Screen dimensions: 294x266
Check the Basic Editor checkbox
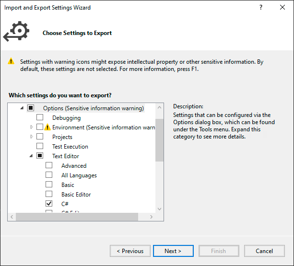49,194
